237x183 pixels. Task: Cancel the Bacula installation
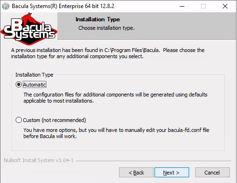tap(212, 173)
